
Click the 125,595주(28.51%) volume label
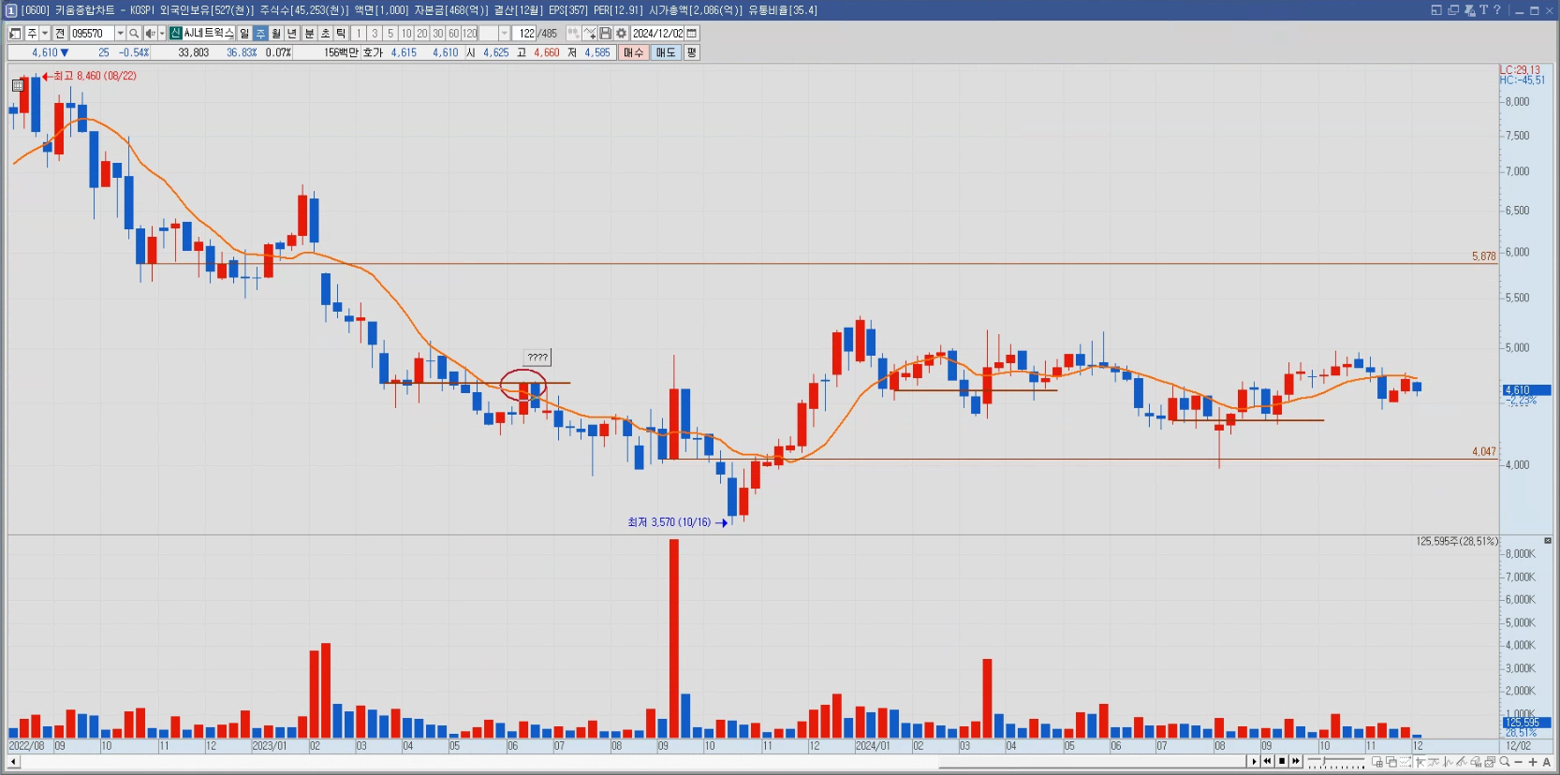[1457, 541]
